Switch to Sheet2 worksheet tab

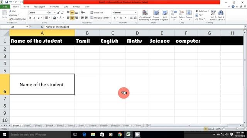coord(28,125)
